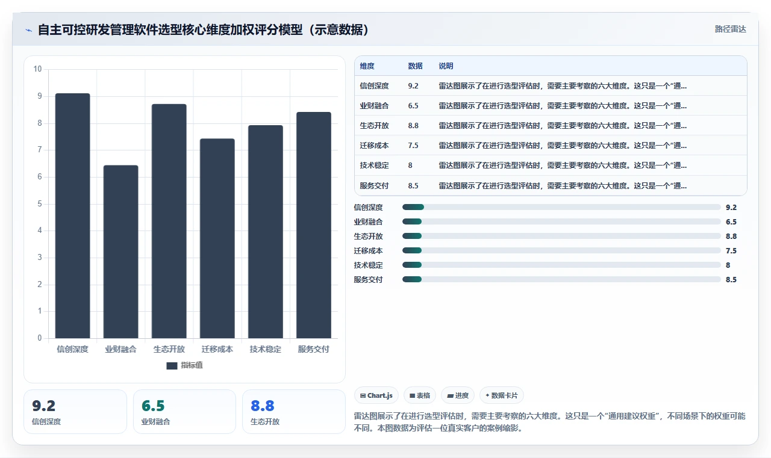Image resolution: width=771 pixels, height=458 pixels.
Task: Click the 迁移成本 x-axis label
Action: point(217,349)
